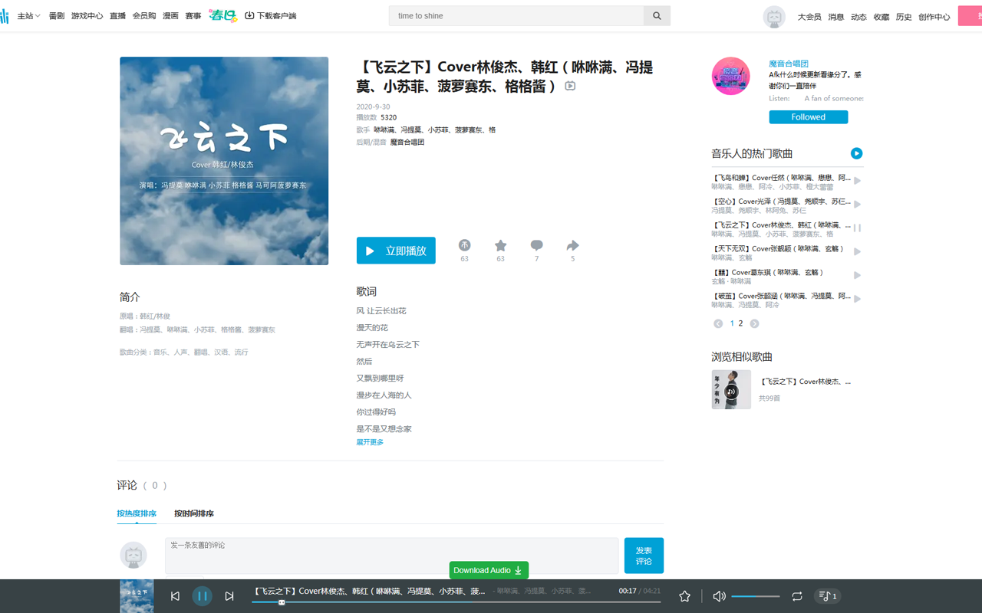Submit a comment with 发表评论 button
This screenshot has width=982, height=613.
coord(644,555)
